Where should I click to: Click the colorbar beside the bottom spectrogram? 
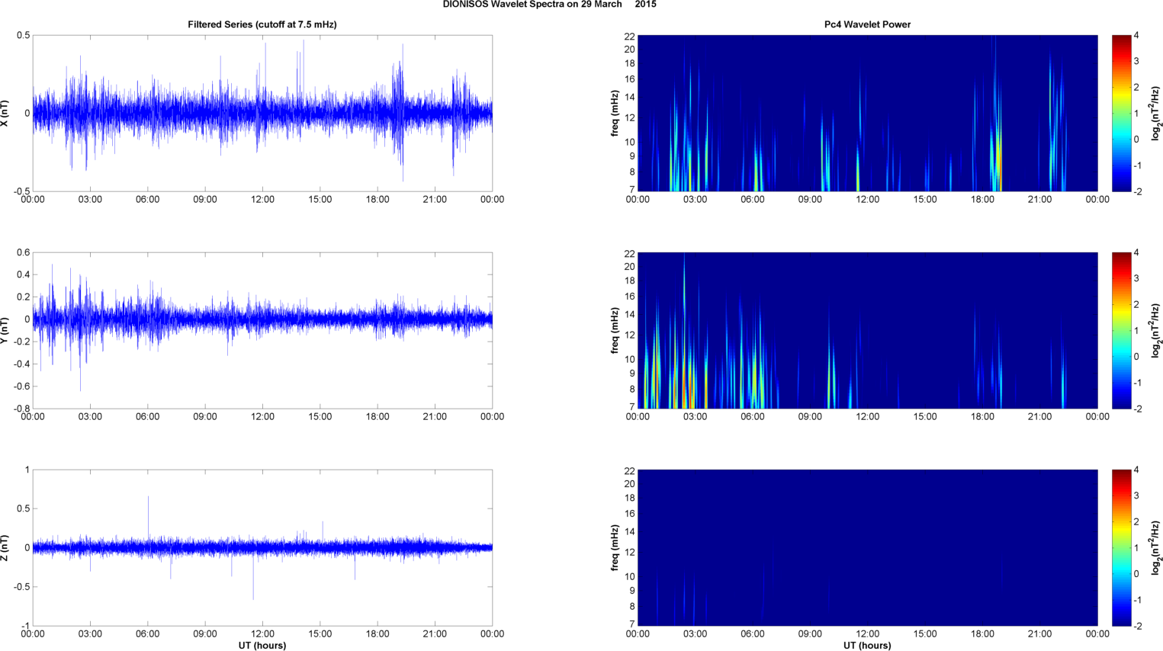click(x=1121, y=547)
